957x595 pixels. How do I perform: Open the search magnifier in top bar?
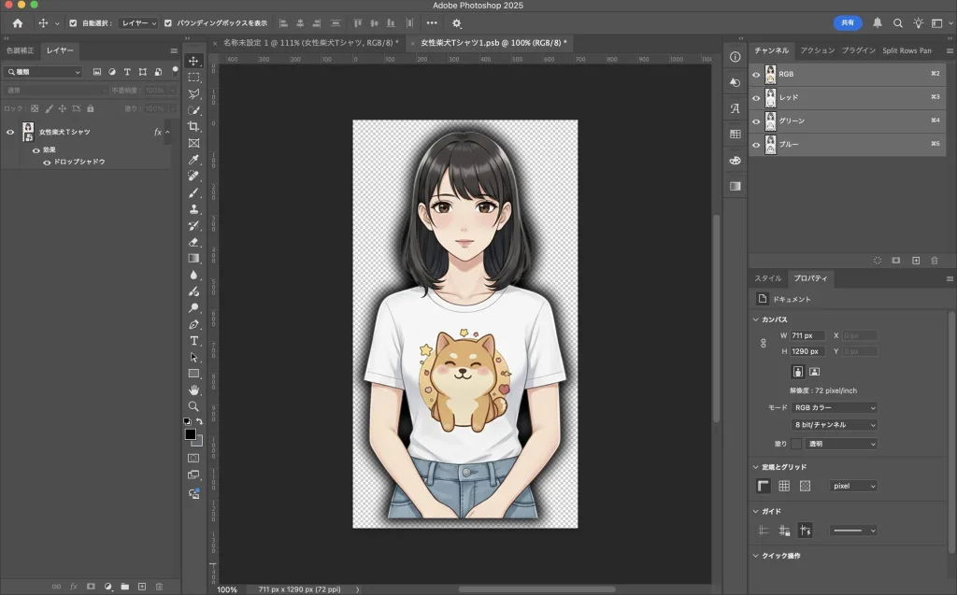tap(898, 23)
